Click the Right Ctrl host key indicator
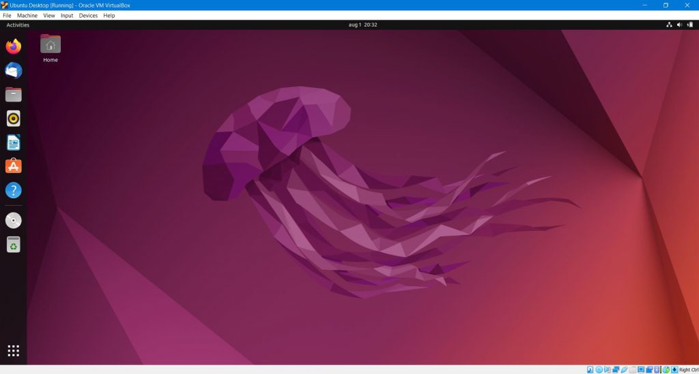Screen dimensions: 699x374 coord(688,370)
